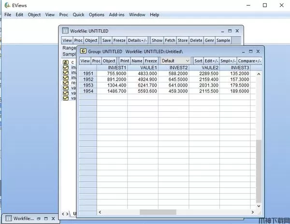Select the first invest series icon in workfile
The width and height of the screenshot is (290, 224).
tap(66, 67)
